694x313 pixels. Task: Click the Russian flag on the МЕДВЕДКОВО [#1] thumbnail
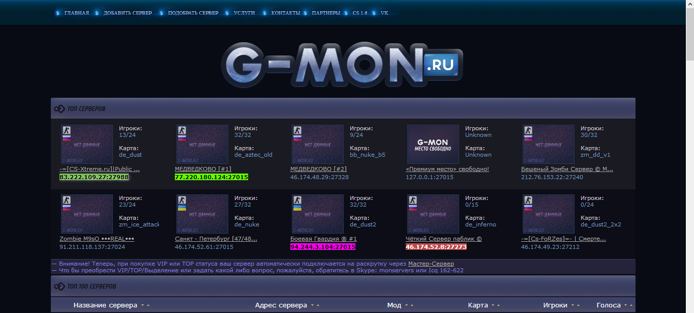(182, 138)
